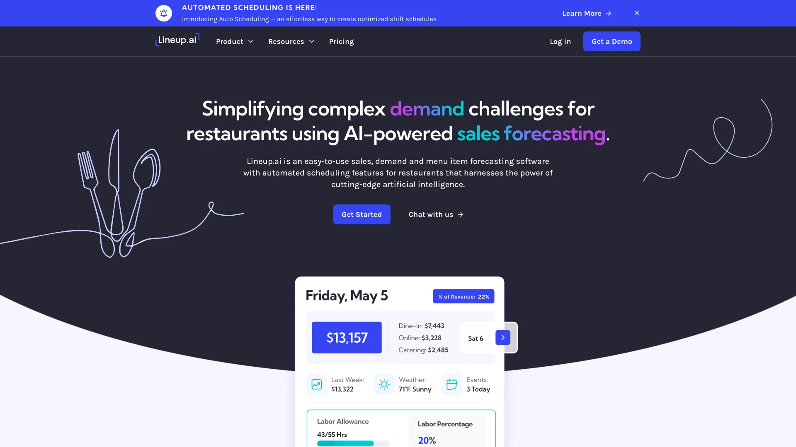Image resolution: width=796 pixels, height=447 pixels.
Task: Click the Lineup.ai logo icon
Action: pos(177,41)
